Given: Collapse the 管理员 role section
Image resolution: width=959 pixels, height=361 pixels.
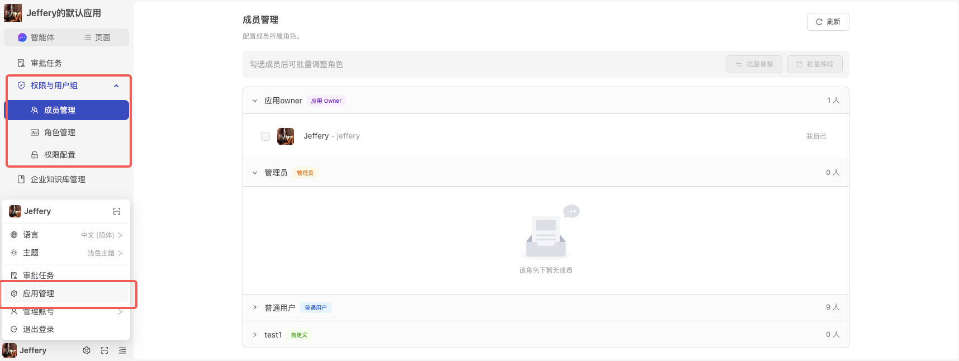Looking at the screenshot, I should (x=255, y=173).
